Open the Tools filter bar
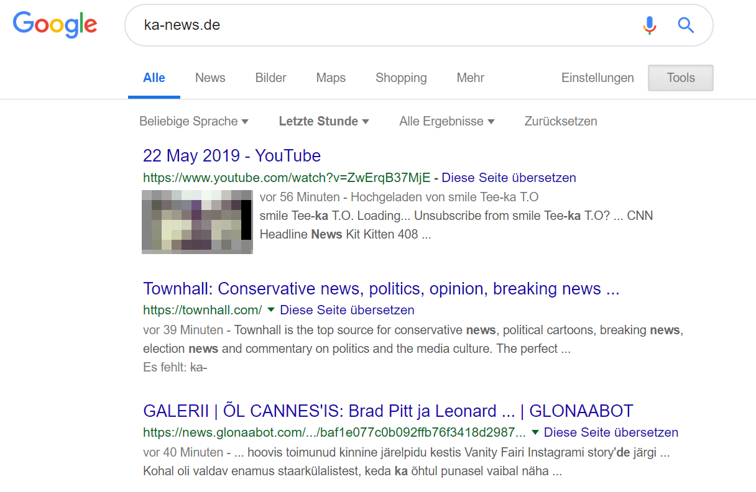The height and width of the screenshot is (492, 756). click(680, 78)
